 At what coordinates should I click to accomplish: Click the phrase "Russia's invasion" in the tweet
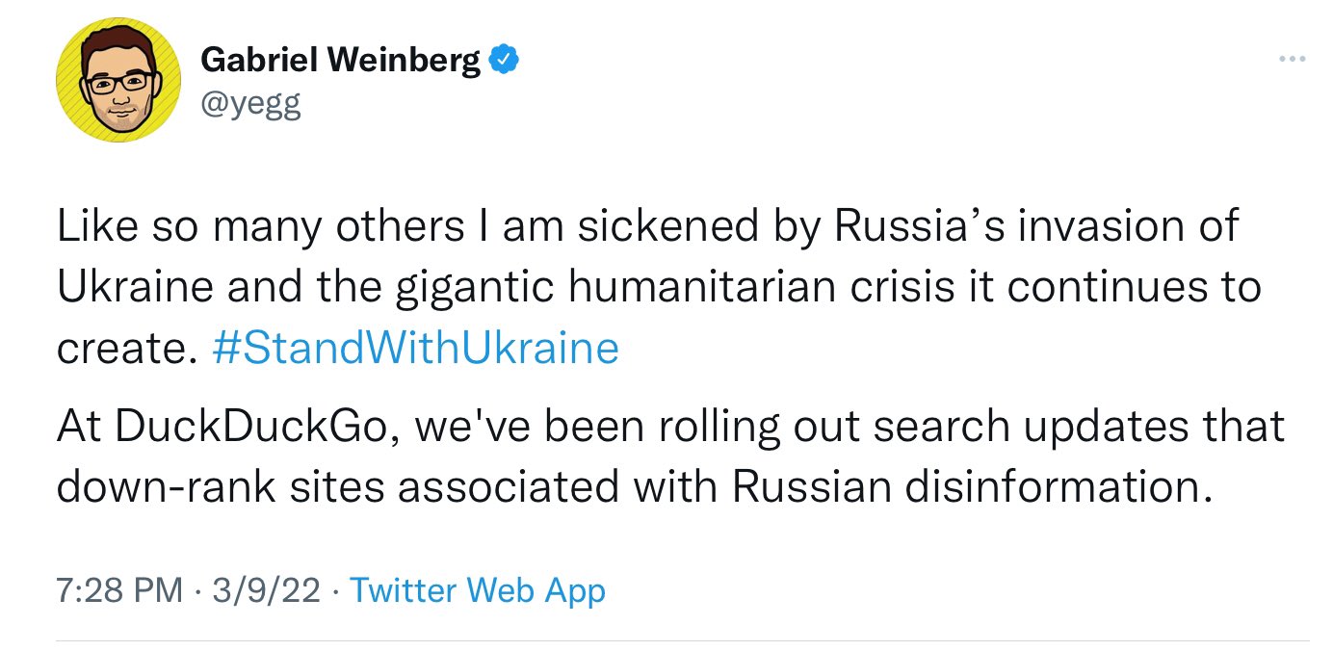point(971,224)
